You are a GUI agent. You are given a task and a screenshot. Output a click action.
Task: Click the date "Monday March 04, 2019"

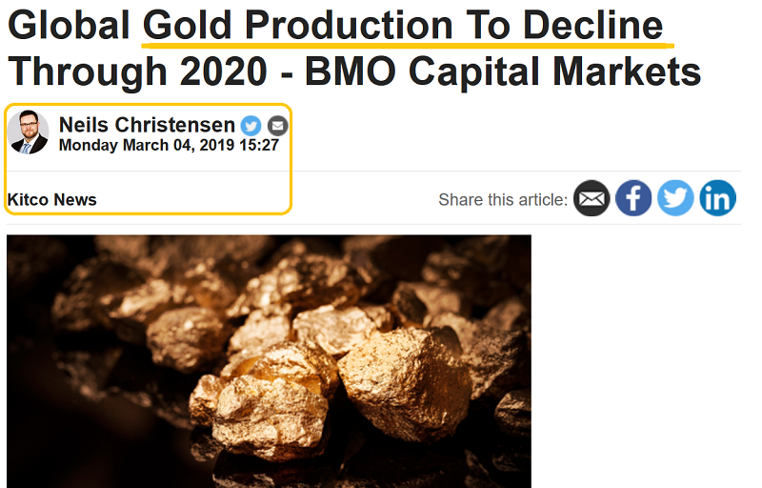click(143, 146)
